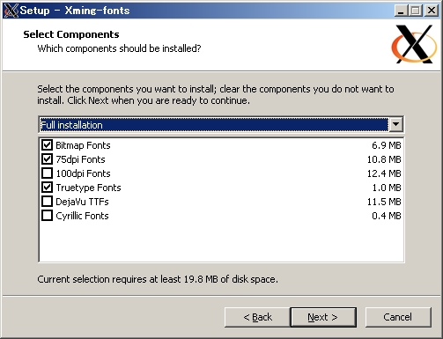Viewport: 443px width, 339px height.
Task: Enable the 100dpi Fonts checkbox
Action: [x=47, y=173]
